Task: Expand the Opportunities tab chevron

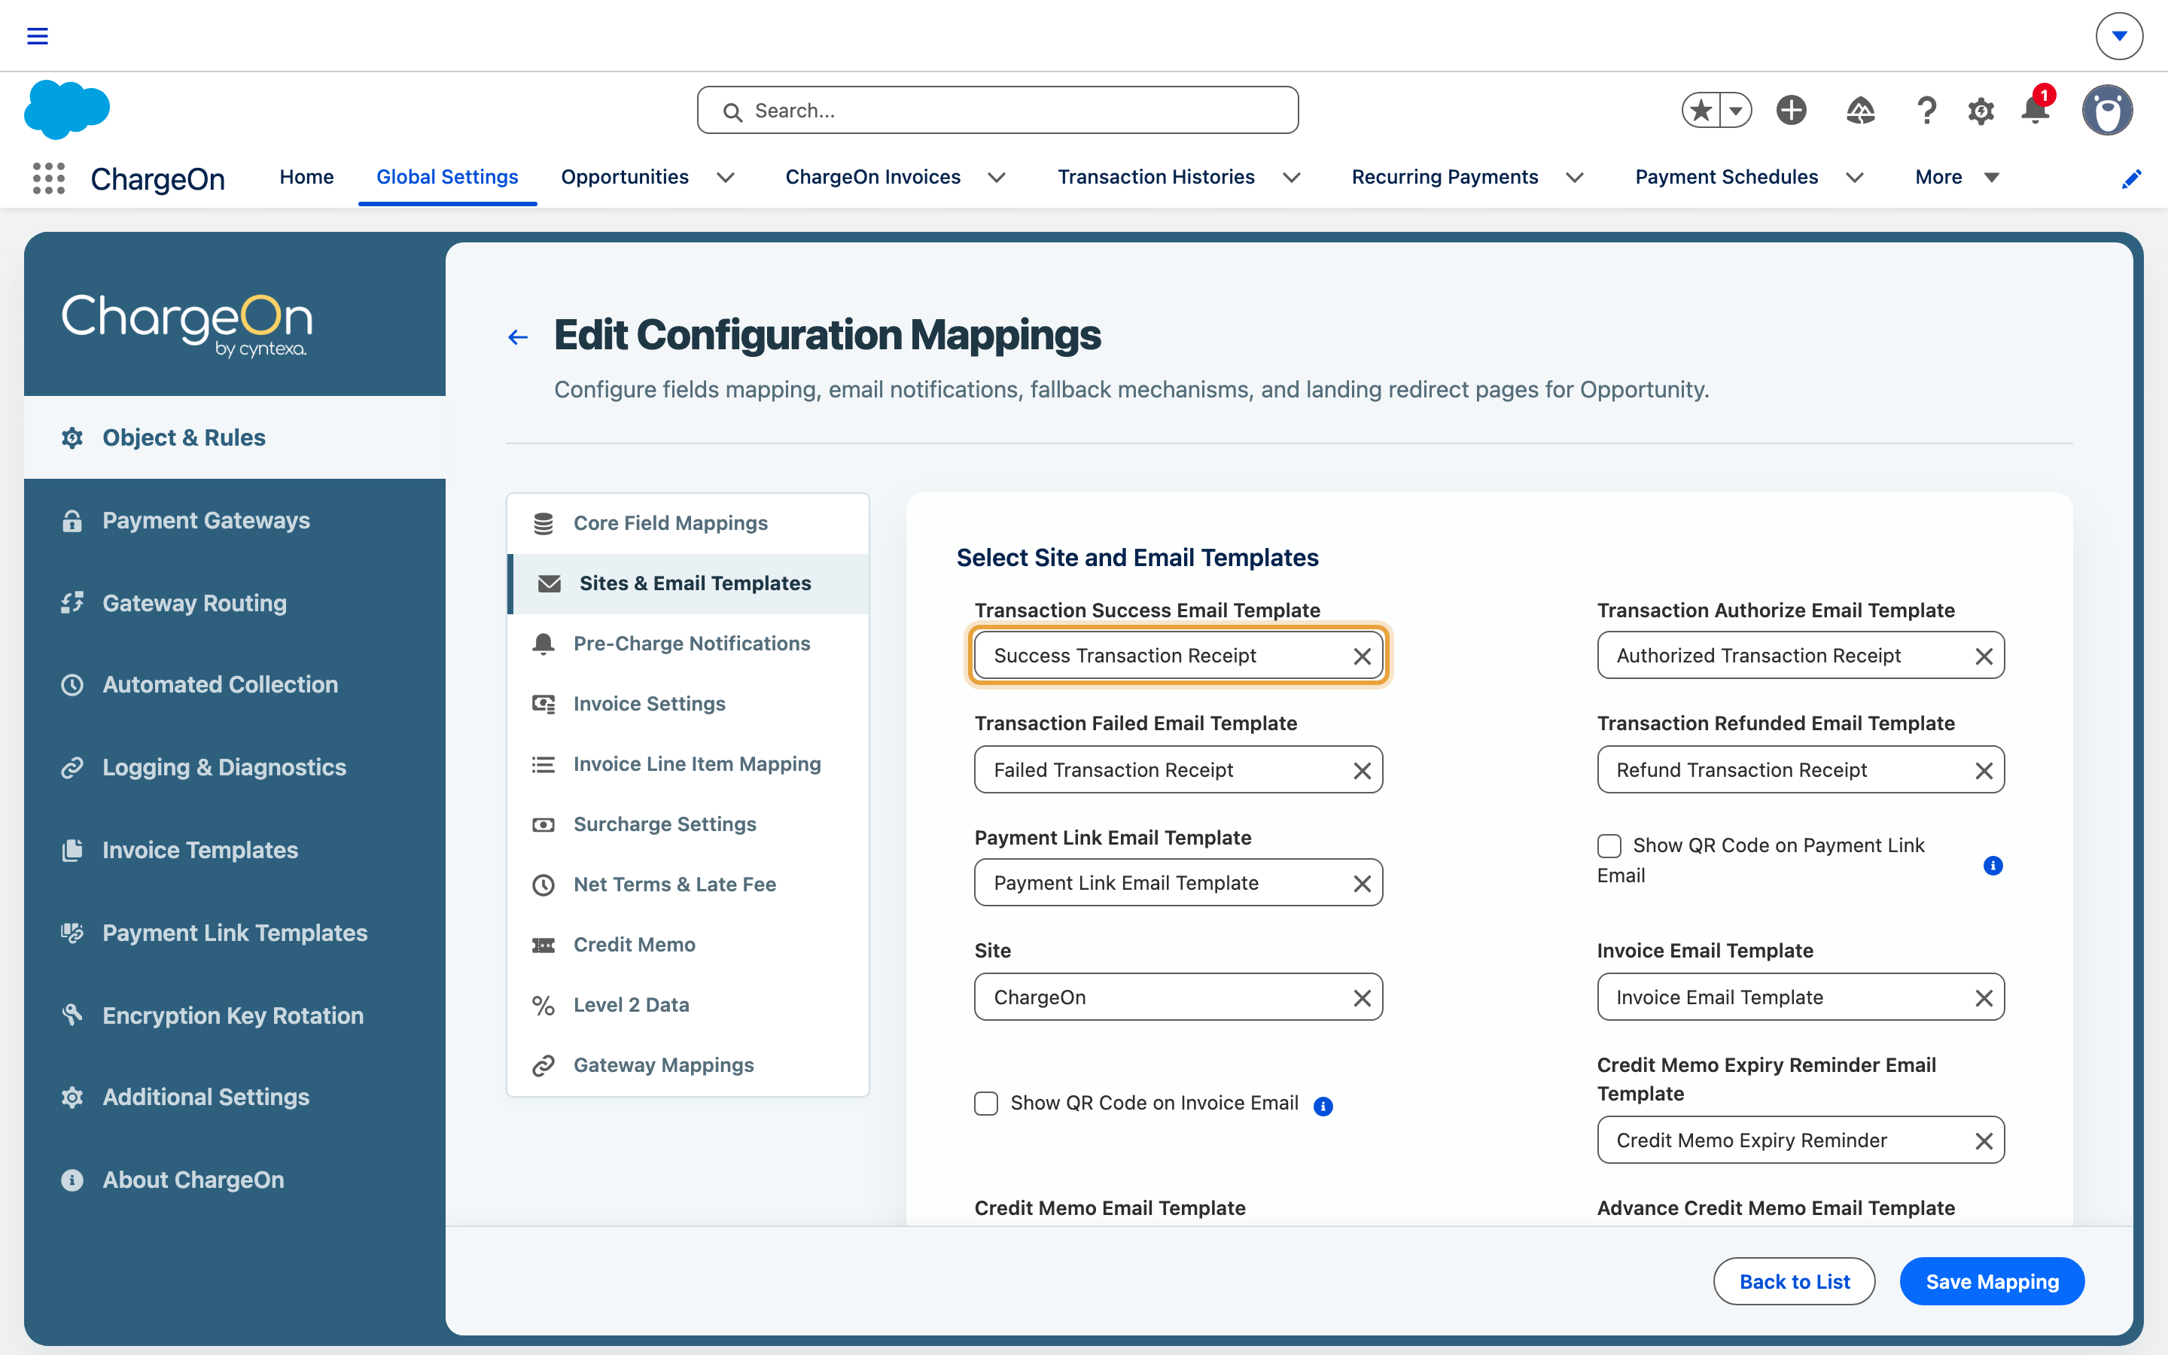Action: click(x=726, y=178)
